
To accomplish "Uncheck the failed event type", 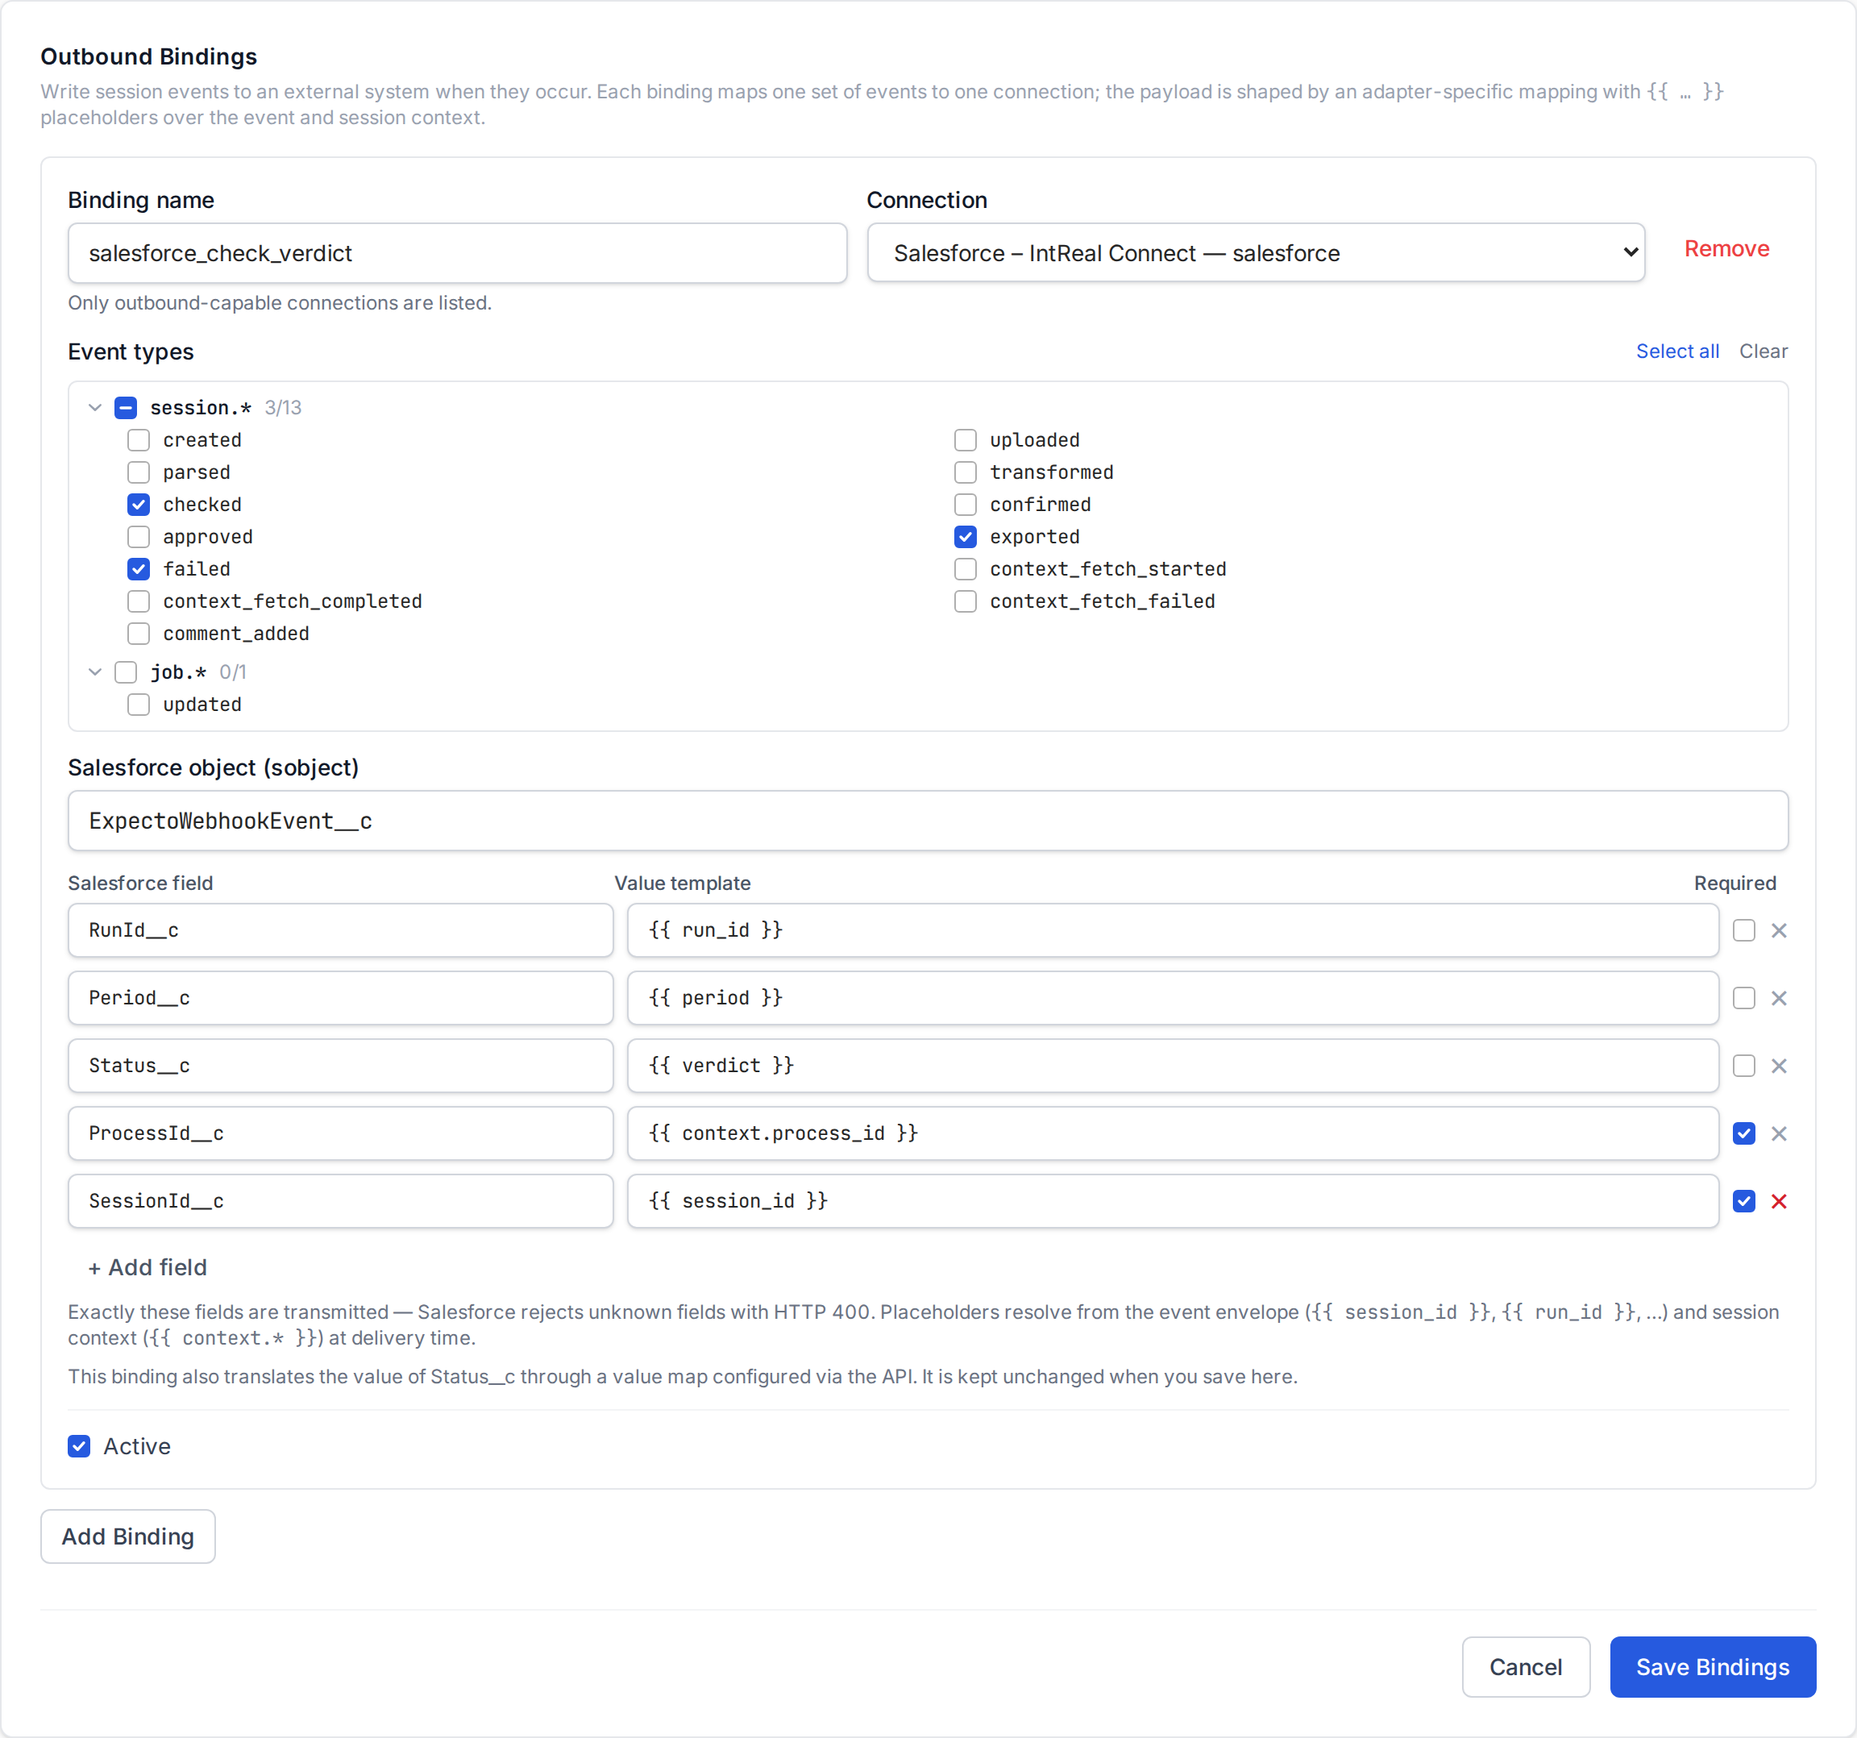I will point(139,569).
